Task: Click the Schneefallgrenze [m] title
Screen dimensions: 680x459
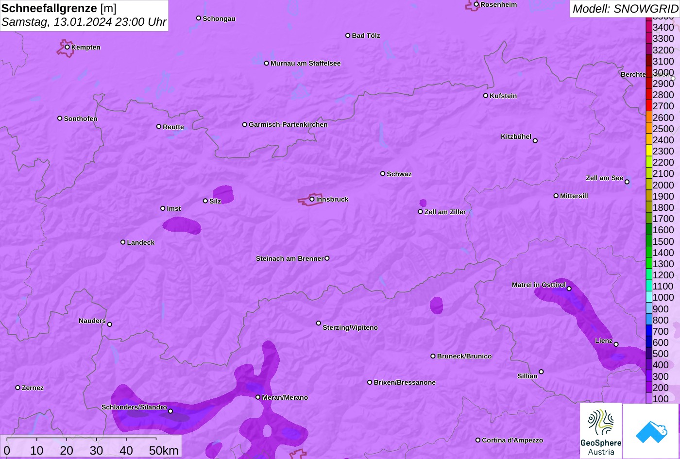Action: point(59,8)
